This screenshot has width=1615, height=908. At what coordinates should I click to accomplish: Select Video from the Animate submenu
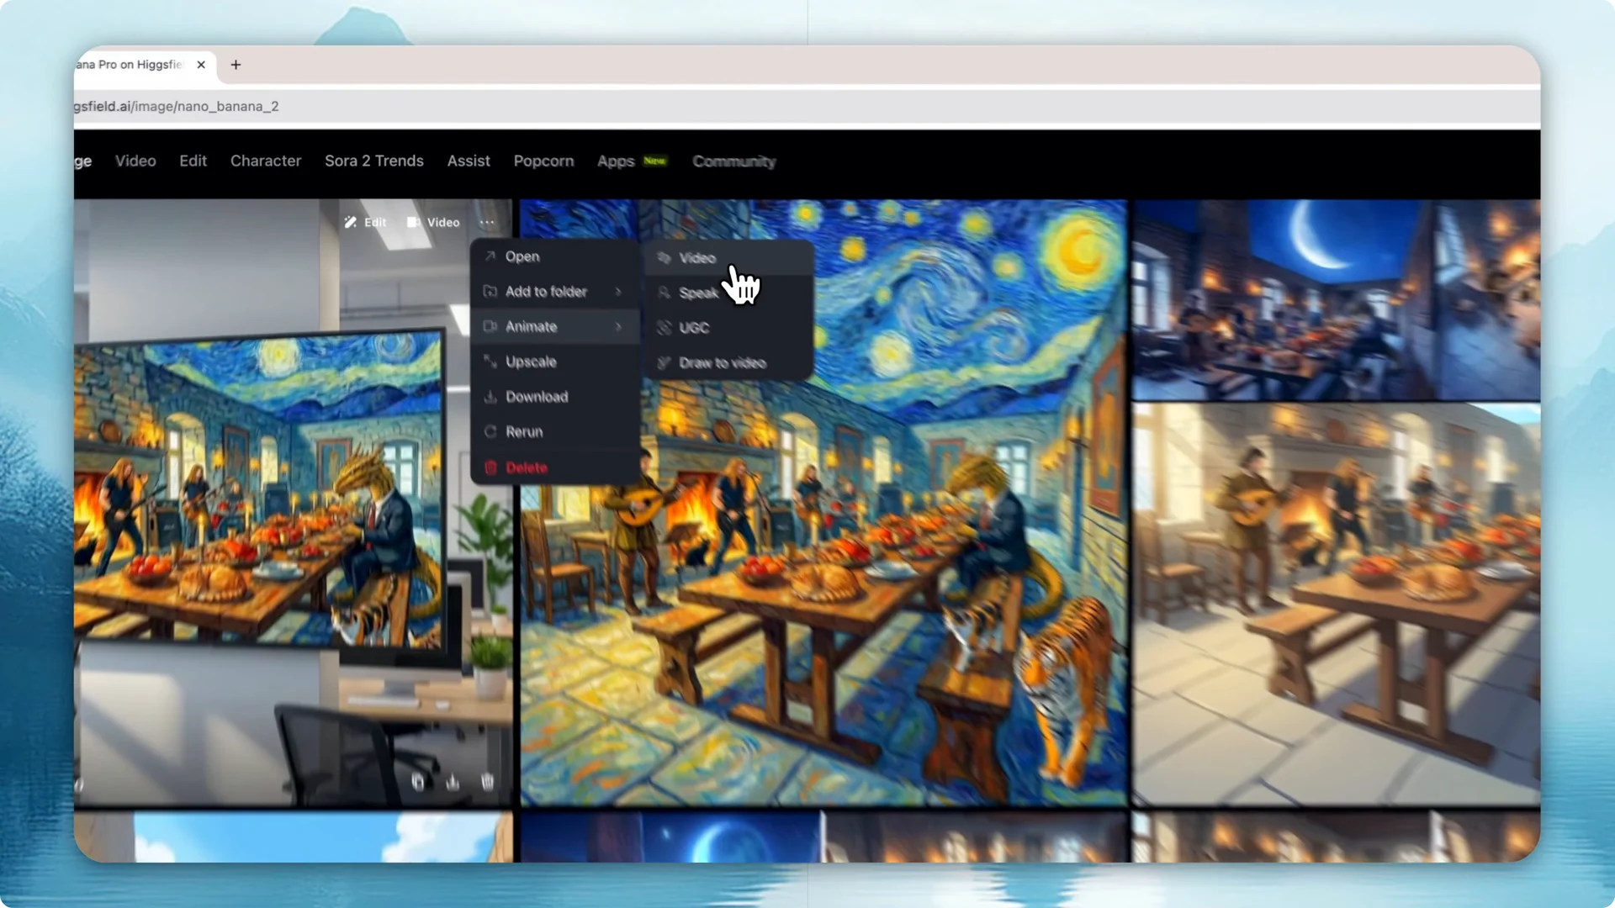coord(696,257)
